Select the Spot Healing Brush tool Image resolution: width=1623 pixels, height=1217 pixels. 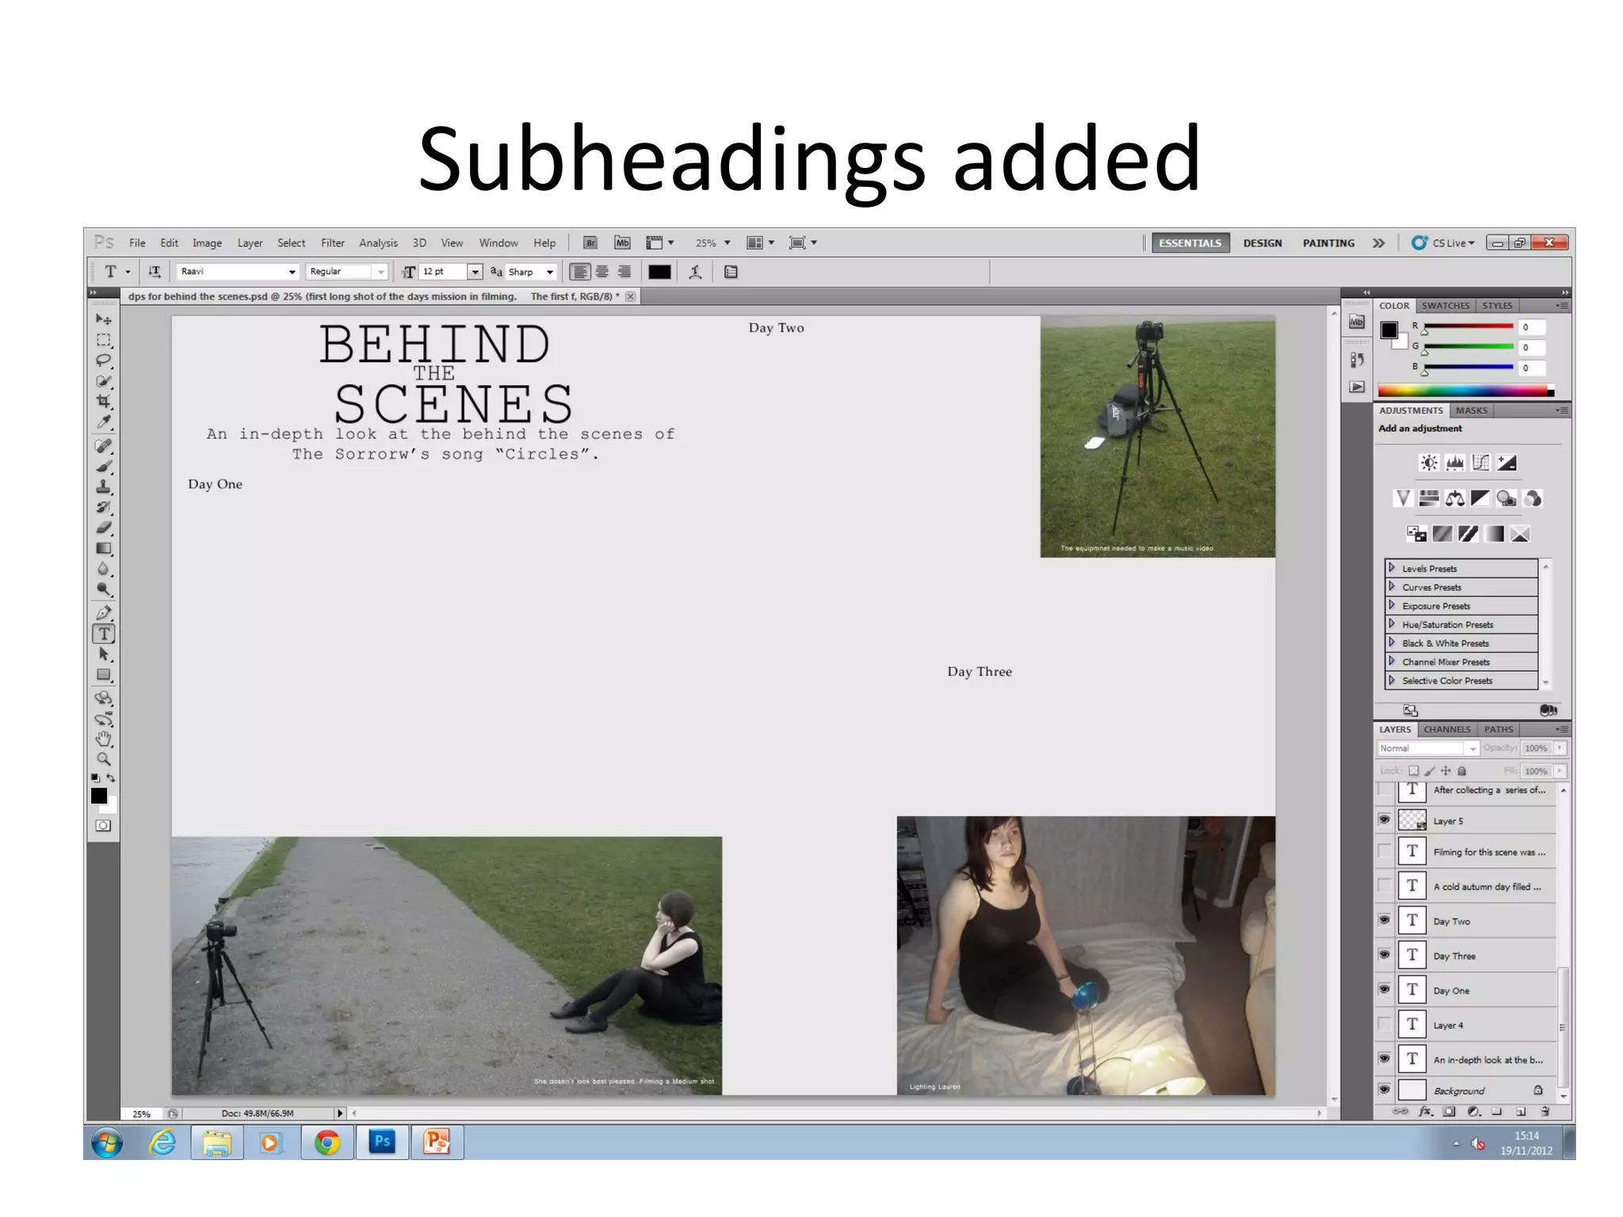[x=104, y=446]
